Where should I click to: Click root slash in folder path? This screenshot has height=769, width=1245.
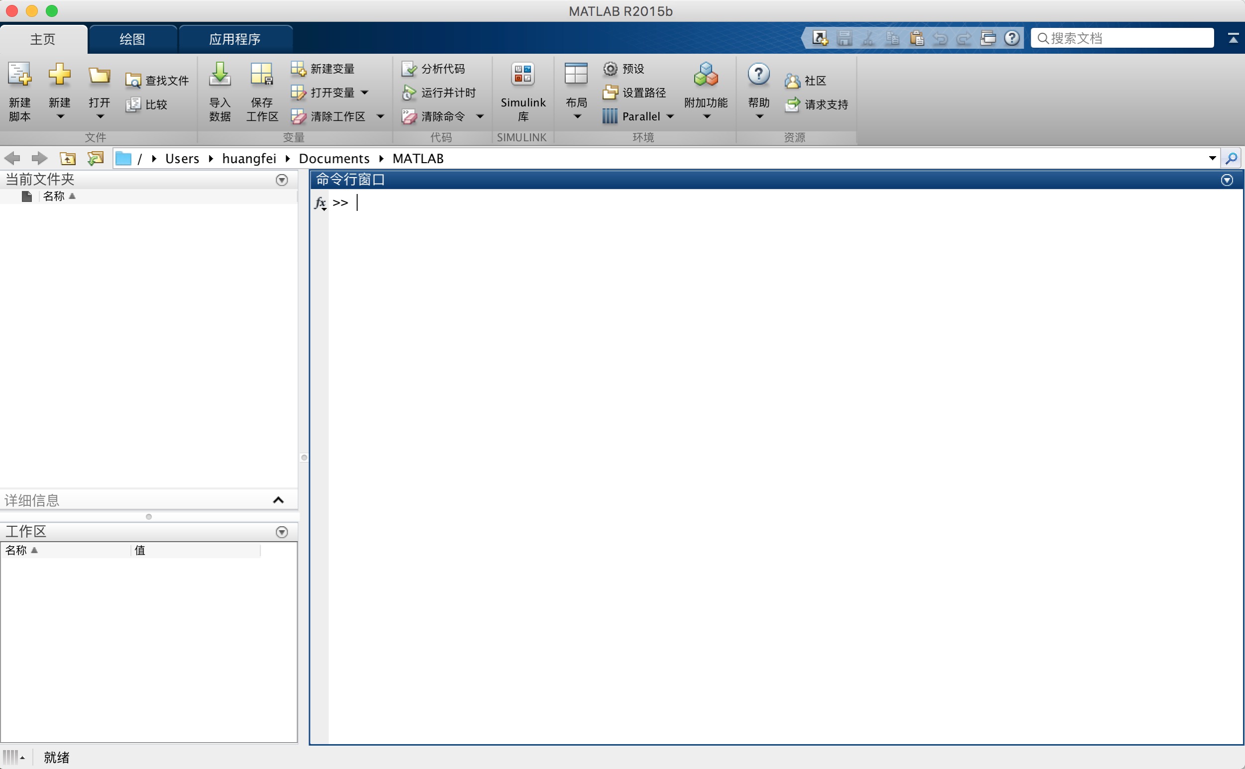tap(139, 158)
